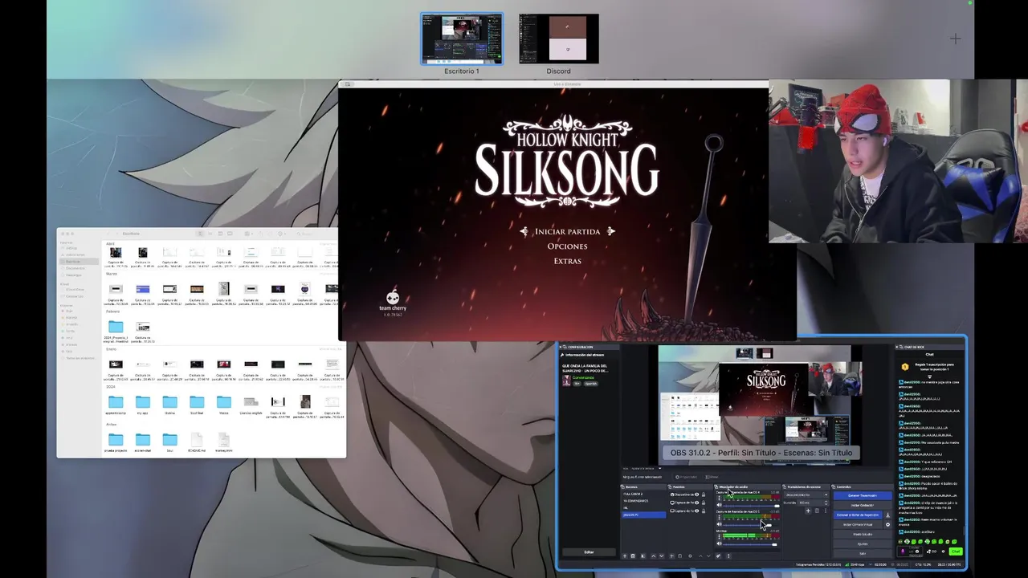
Task: Open advanced audio properties in mixer footer
Action: pos(718,556)
